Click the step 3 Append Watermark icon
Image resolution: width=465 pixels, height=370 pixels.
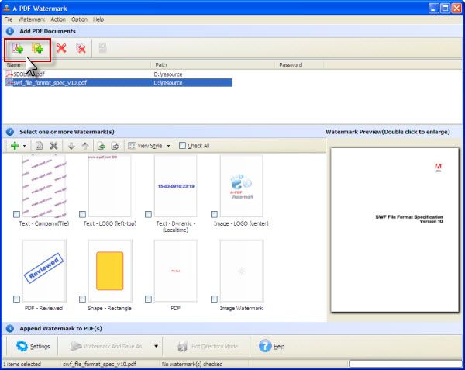10,328
